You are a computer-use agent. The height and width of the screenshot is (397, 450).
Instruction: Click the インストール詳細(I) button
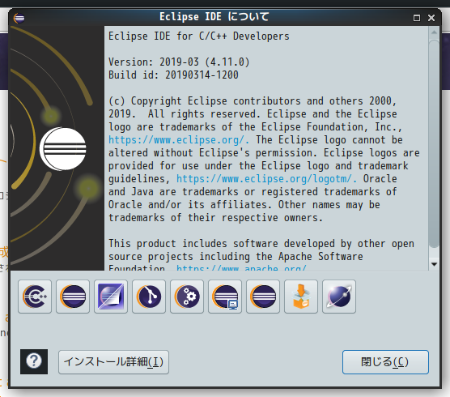click(x=113, y=362)
